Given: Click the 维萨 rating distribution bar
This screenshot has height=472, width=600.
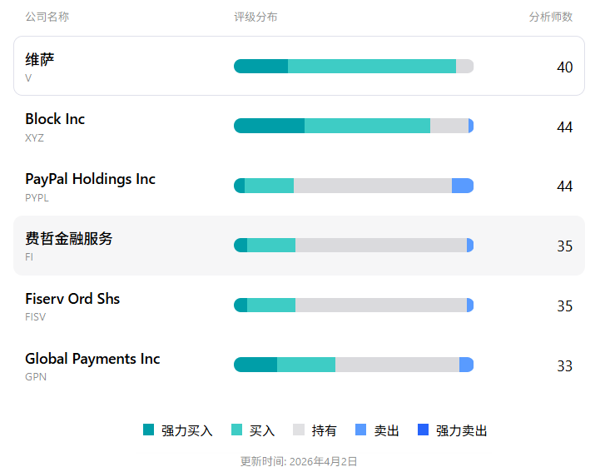Looking at the screenshot, I should (354, 67).
